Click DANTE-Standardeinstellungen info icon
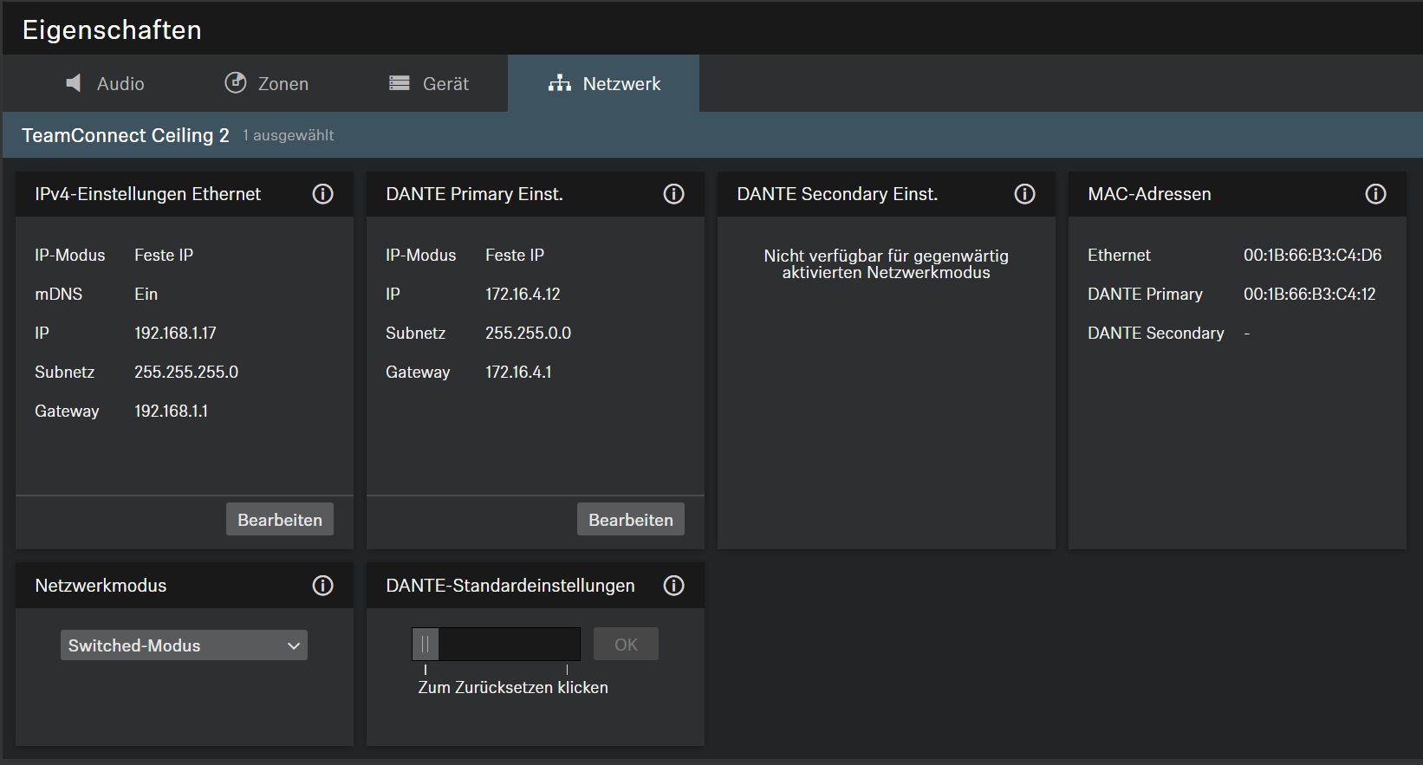 (673, 586)
